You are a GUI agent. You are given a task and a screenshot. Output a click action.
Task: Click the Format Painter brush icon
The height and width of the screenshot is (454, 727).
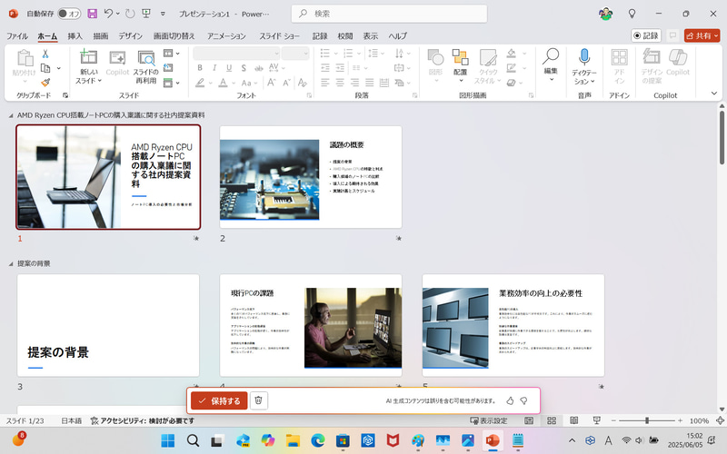tap(45, 83)
